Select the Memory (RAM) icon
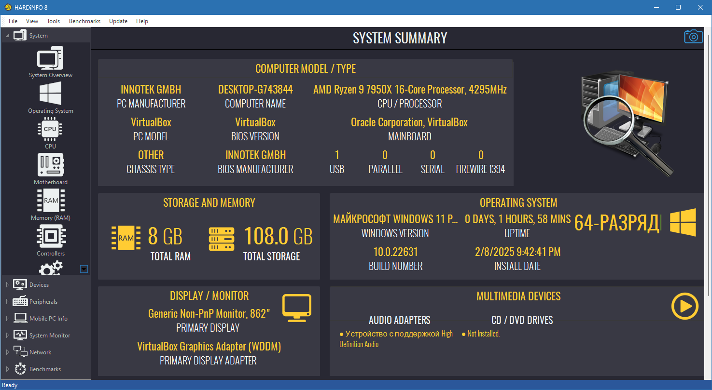The height and width of the screenshot is (390, 712). [x=51, y=201]
